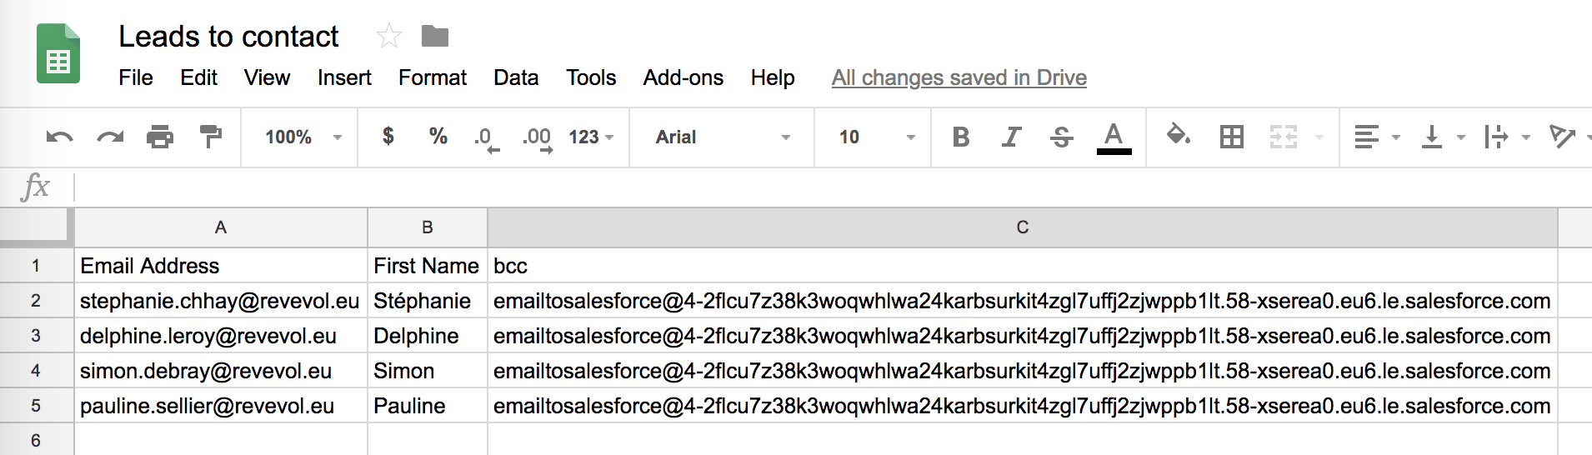This screenshot has width=1592, height=455.
Task: Toggle italic formatting
Action: coord(1011,137)
